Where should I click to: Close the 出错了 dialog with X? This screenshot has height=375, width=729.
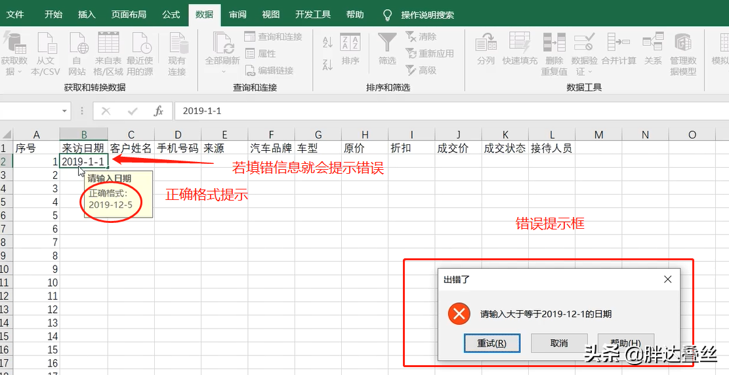tap(667, 279)
